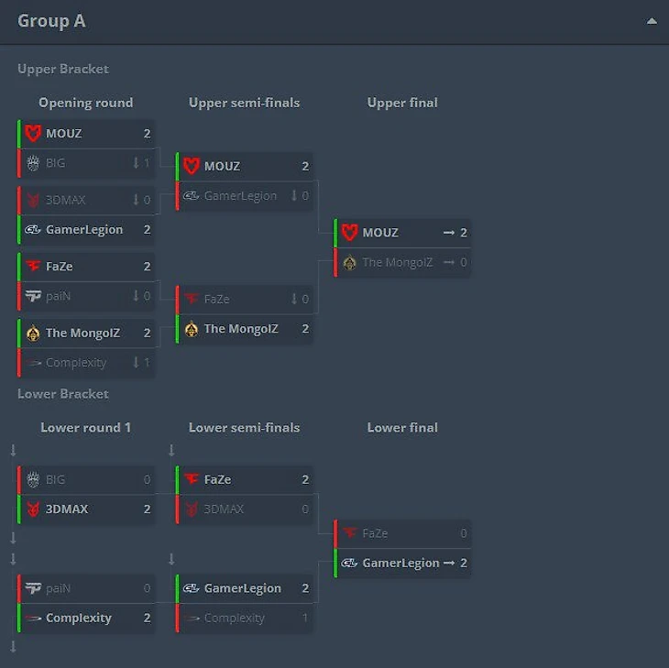Click the Upper final column header
The image size is (669, 668).
pyautogui.click(x=402, y=103)
